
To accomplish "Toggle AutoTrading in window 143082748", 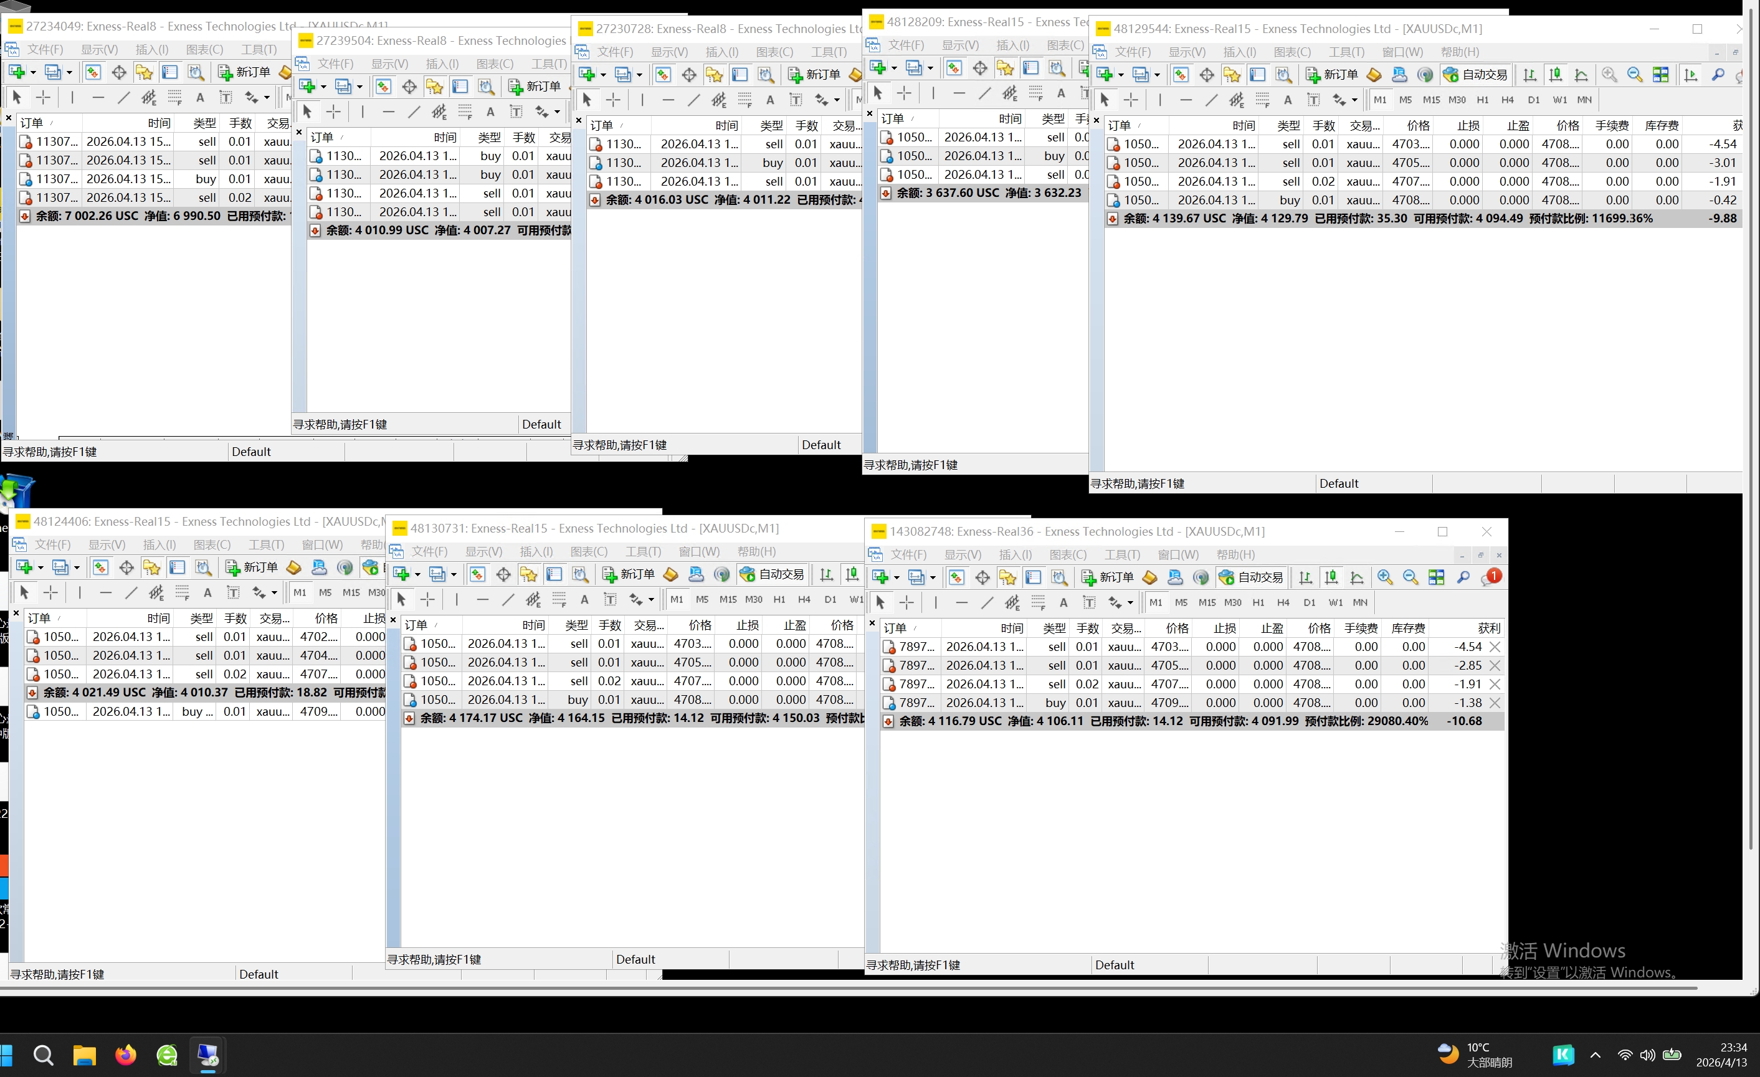I will pyautogui.click(x=1253, y=577).
